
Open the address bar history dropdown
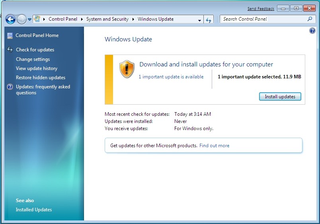(x=199, y=20)
